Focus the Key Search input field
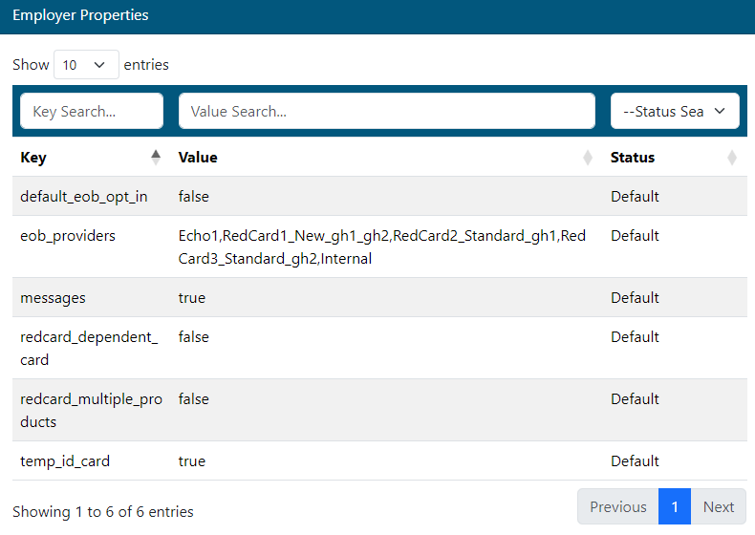 pos(92,111)
